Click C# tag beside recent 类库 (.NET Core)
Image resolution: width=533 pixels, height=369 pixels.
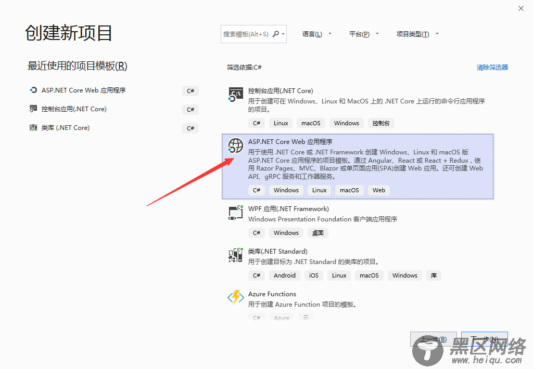click(191, 128)
